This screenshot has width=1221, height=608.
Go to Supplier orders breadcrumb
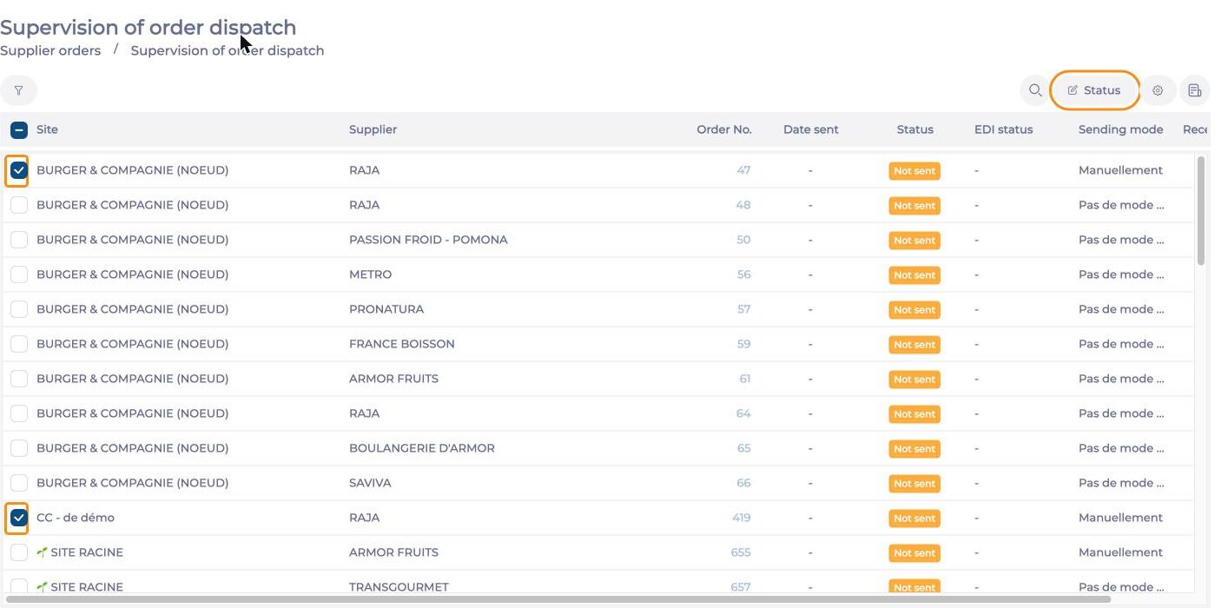(x=50, y=50)
